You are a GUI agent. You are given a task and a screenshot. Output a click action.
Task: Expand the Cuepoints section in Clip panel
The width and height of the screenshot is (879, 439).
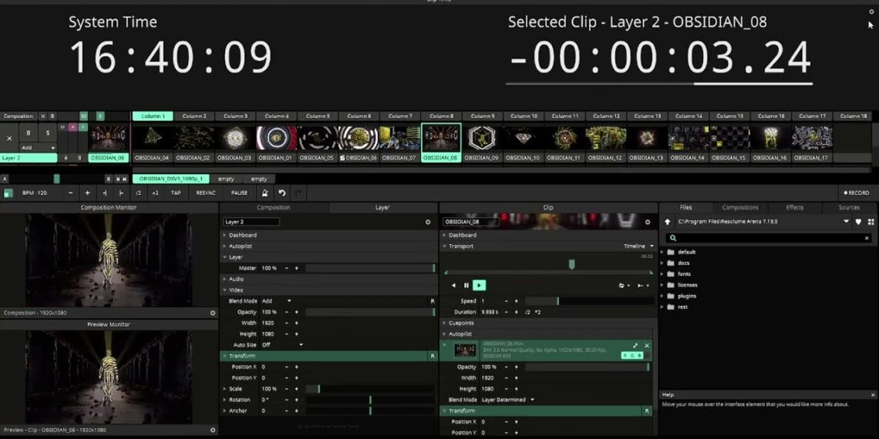(x=445, y=323)
